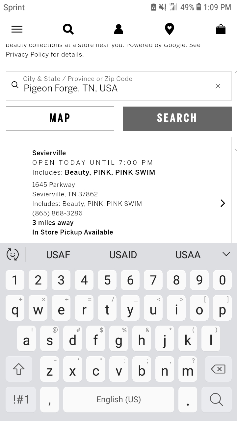Open the hamburger navigation menu

tap(17, 29)
